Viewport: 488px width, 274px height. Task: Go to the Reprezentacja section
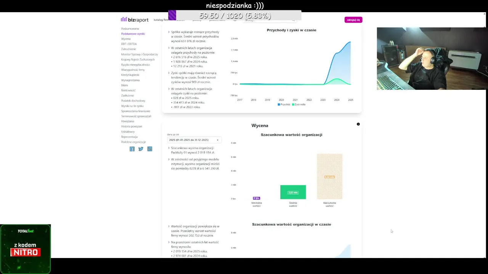click(x=129, y=137)
